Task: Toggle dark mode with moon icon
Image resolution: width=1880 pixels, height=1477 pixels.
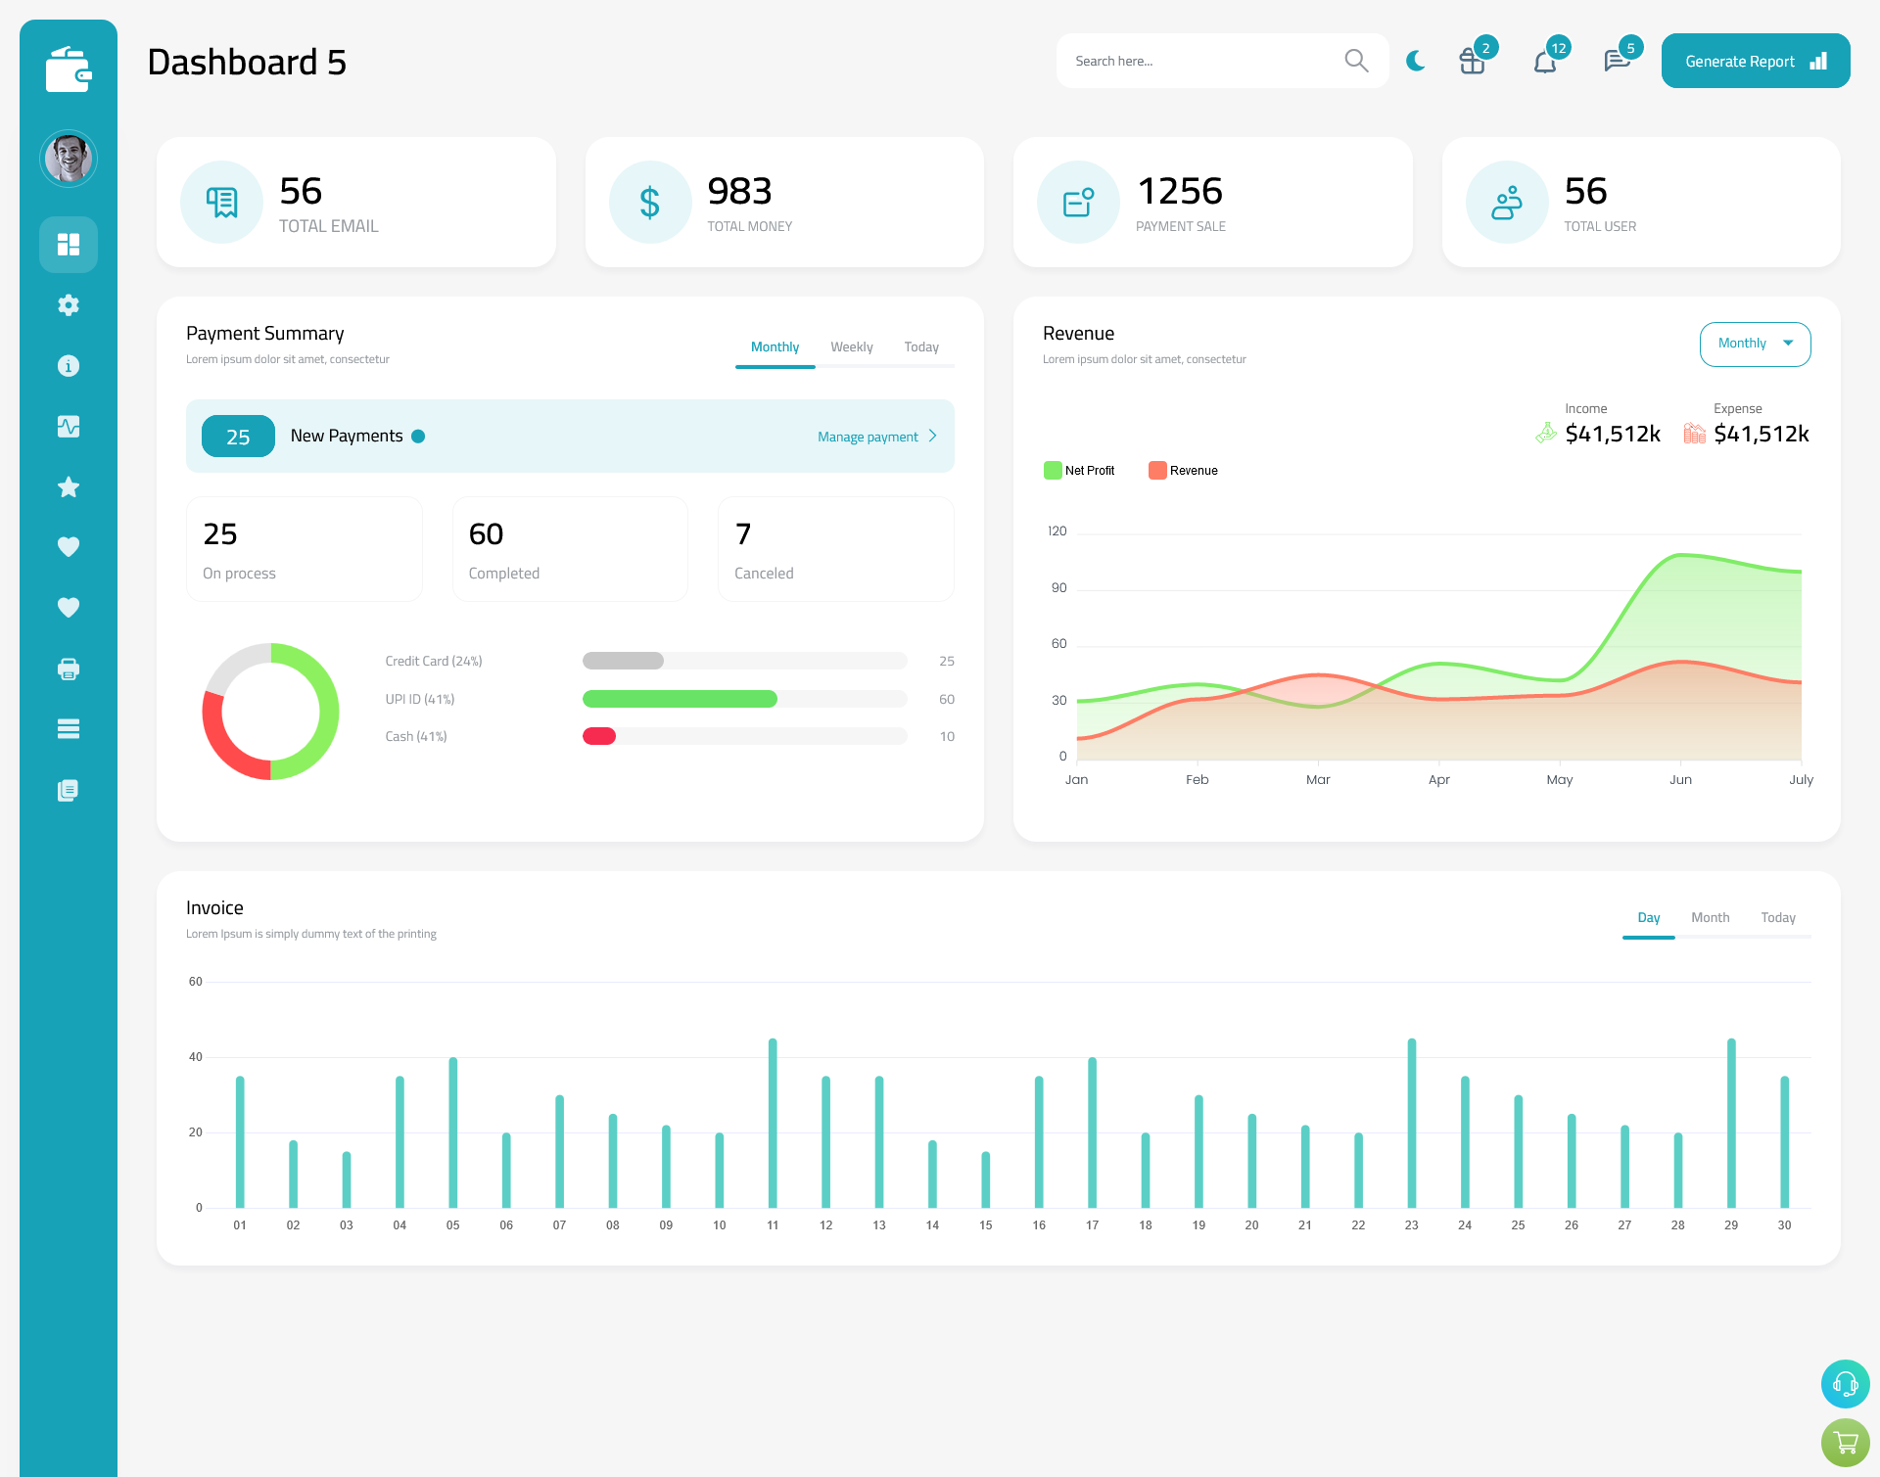Action: [1416, 60]
